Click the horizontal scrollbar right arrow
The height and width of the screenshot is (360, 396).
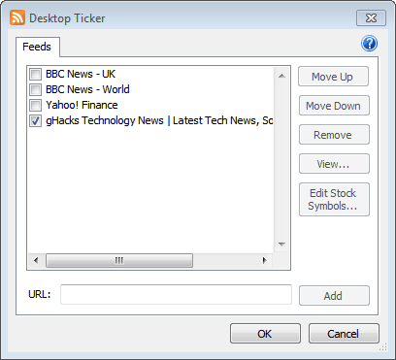(x=265, y=260)
